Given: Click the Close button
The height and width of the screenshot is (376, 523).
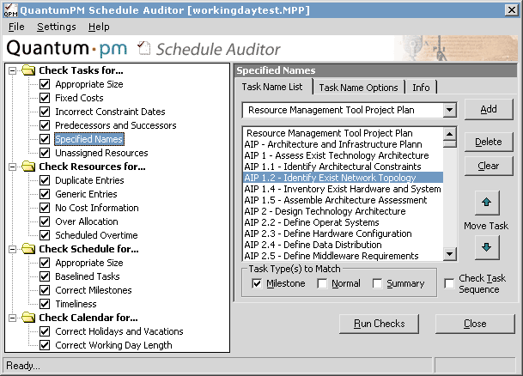Looking at the screenshot, I should (475, 324).
